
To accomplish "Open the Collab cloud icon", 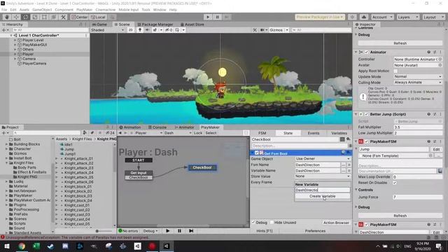I will click(x=364, y=17).
